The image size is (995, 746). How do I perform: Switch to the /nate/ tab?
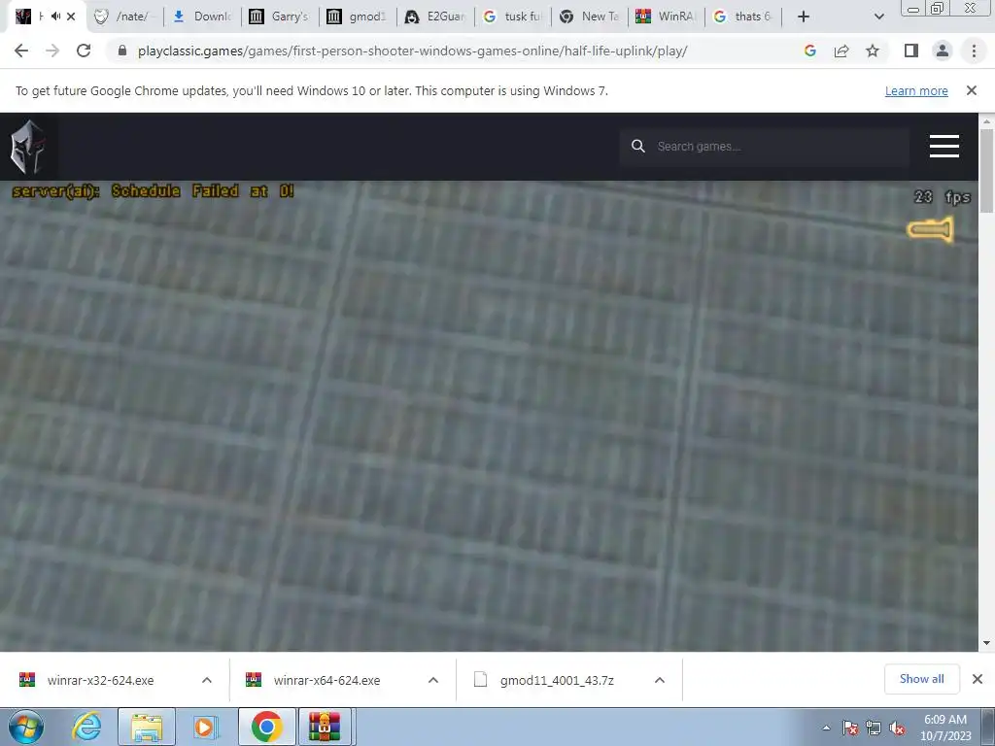(124, 17)
